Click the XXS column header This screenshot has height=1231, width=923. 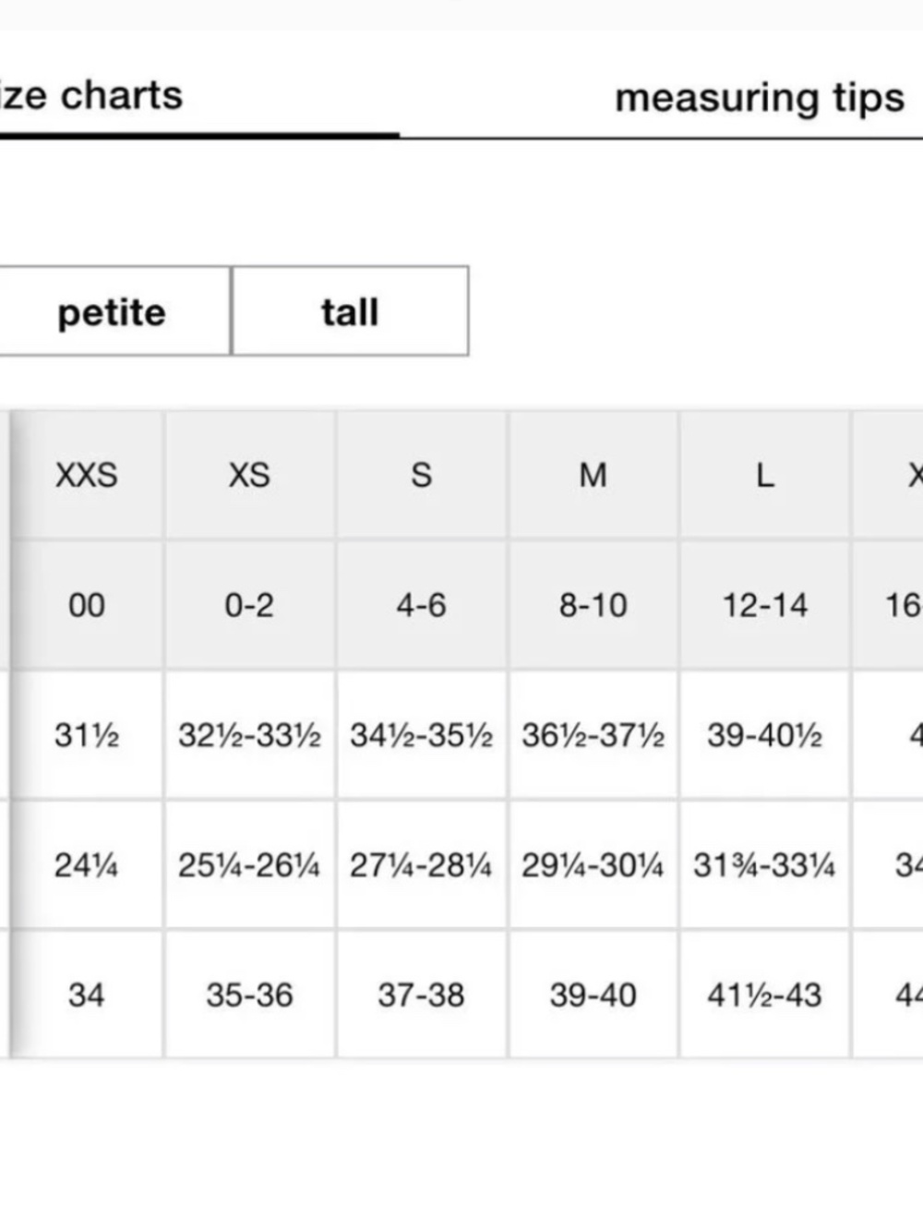coord(87,475)
